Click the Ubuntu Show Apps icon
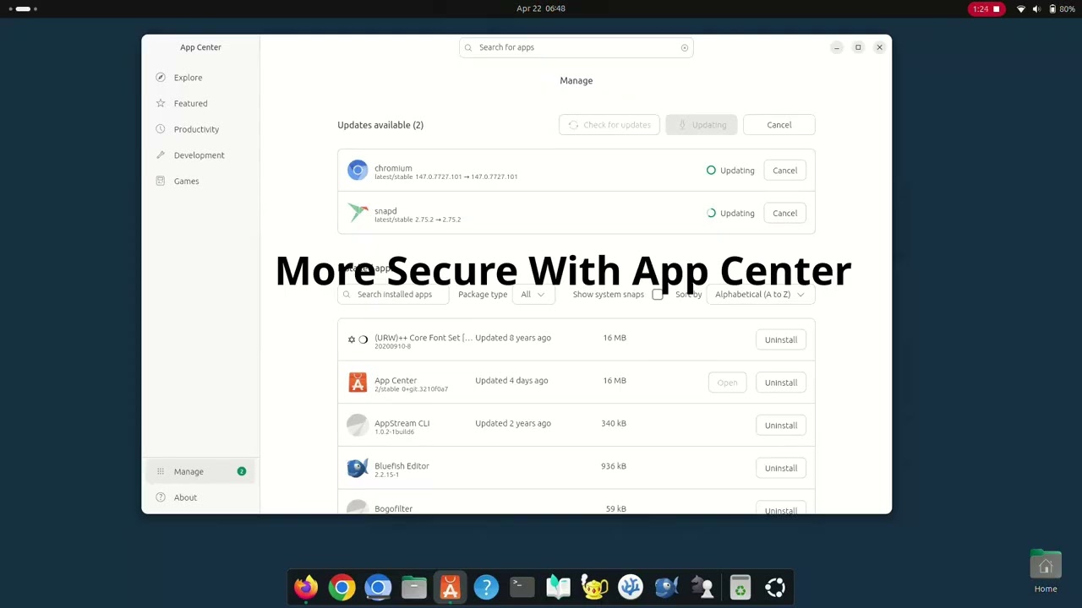 pyautogui.click(x=775, y=587)
